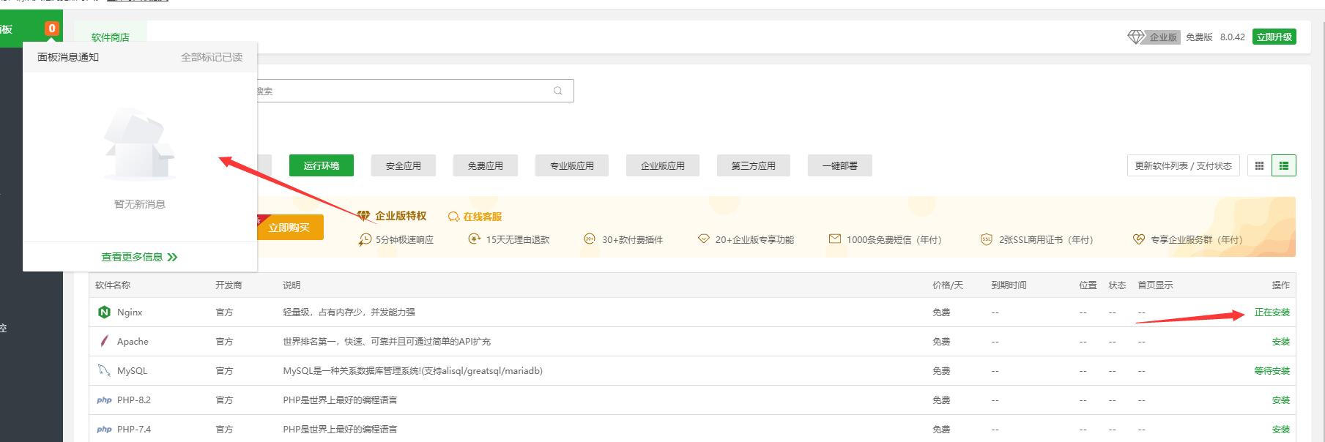
Task: Click the 开发商 column header
Action: pyautogui.click(x=229, y=285)
